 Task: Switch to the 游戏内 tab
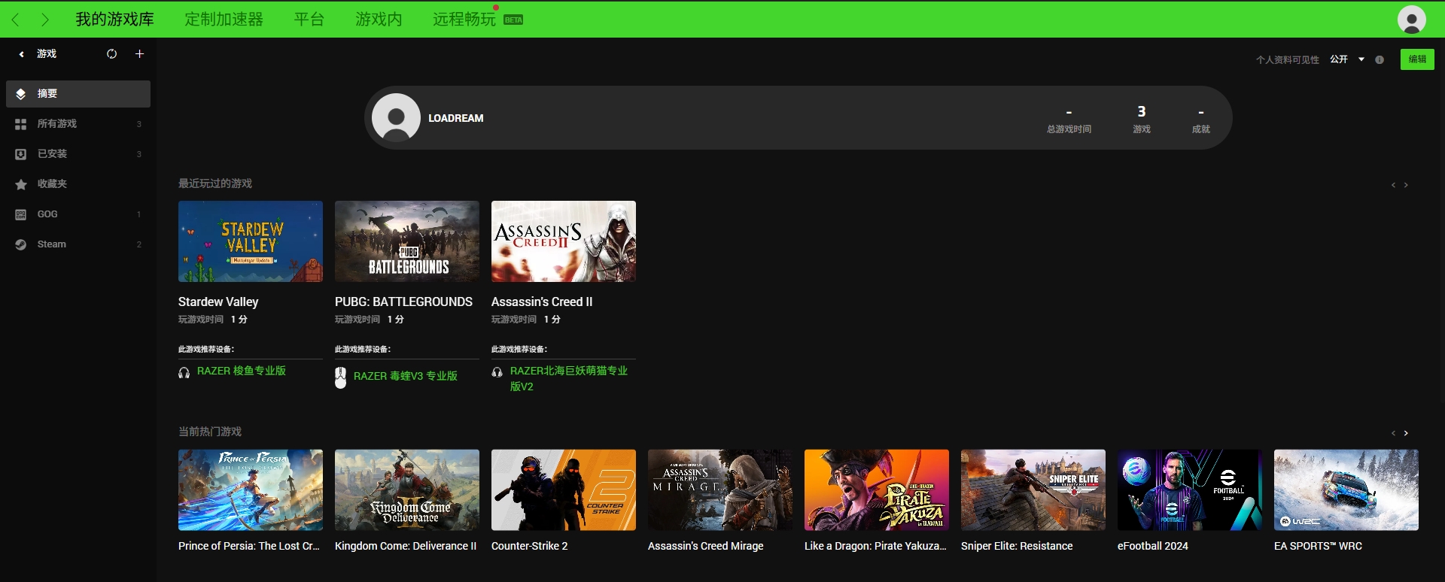[x=379, y=20]
